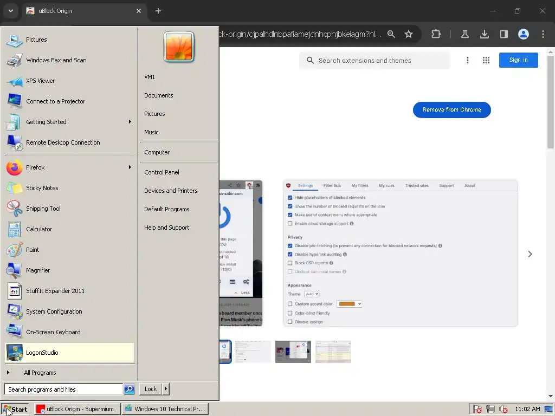Open Google apps grid icon
555x416 pixels.
click(x=486, y=60)
